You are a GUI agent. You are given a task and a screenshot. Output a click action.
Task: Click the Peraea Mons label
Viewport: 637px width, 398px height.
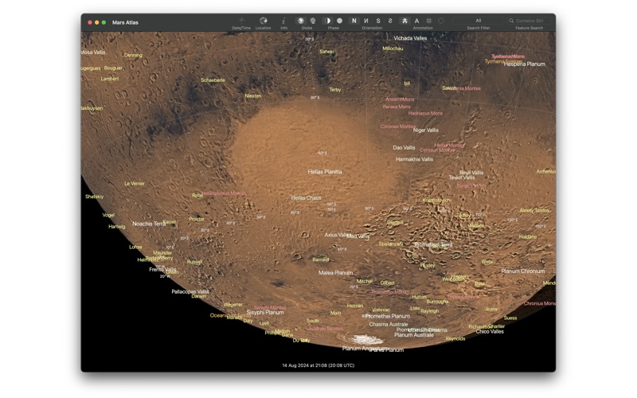397,107
